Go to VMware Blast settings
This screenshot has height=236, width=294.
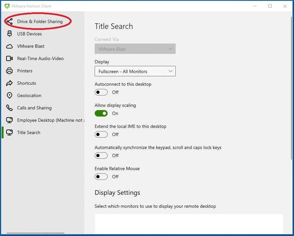tap(43, 46)
